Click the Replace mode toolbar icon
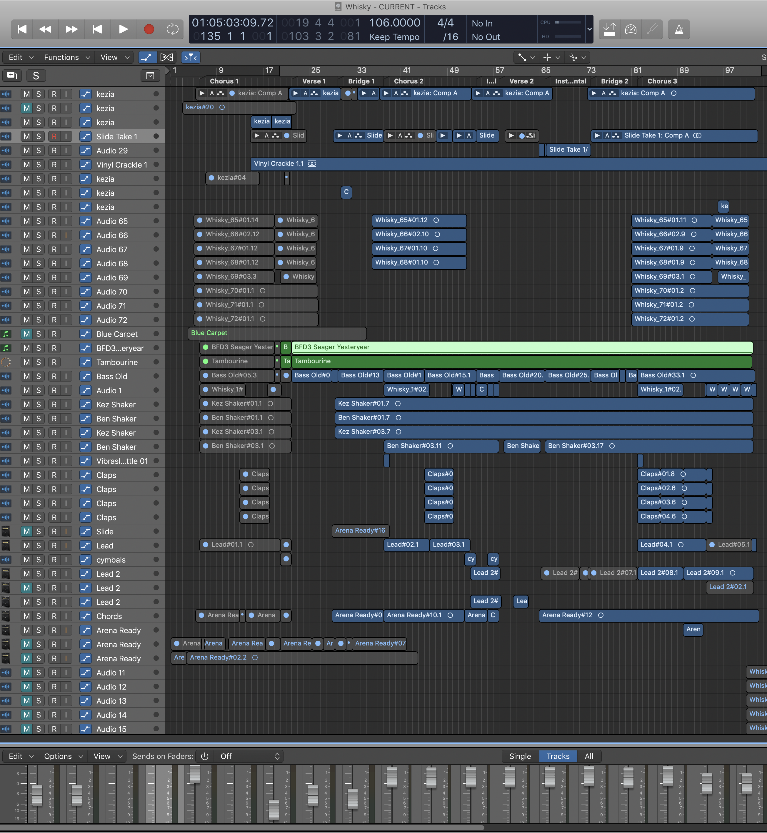767x833 pixels. click(609, 29)
